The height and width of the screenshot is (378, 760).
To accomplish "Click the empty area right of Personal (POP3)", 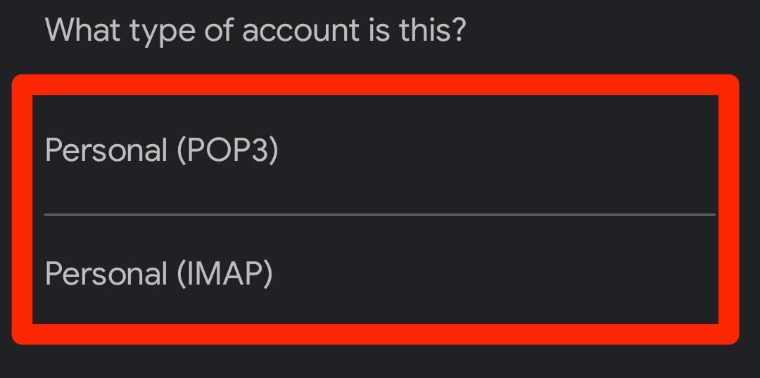I will point(493,151).
